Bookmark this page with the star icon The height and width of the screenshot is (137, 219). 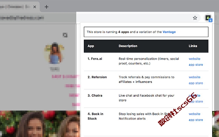[x=195, y=18]
